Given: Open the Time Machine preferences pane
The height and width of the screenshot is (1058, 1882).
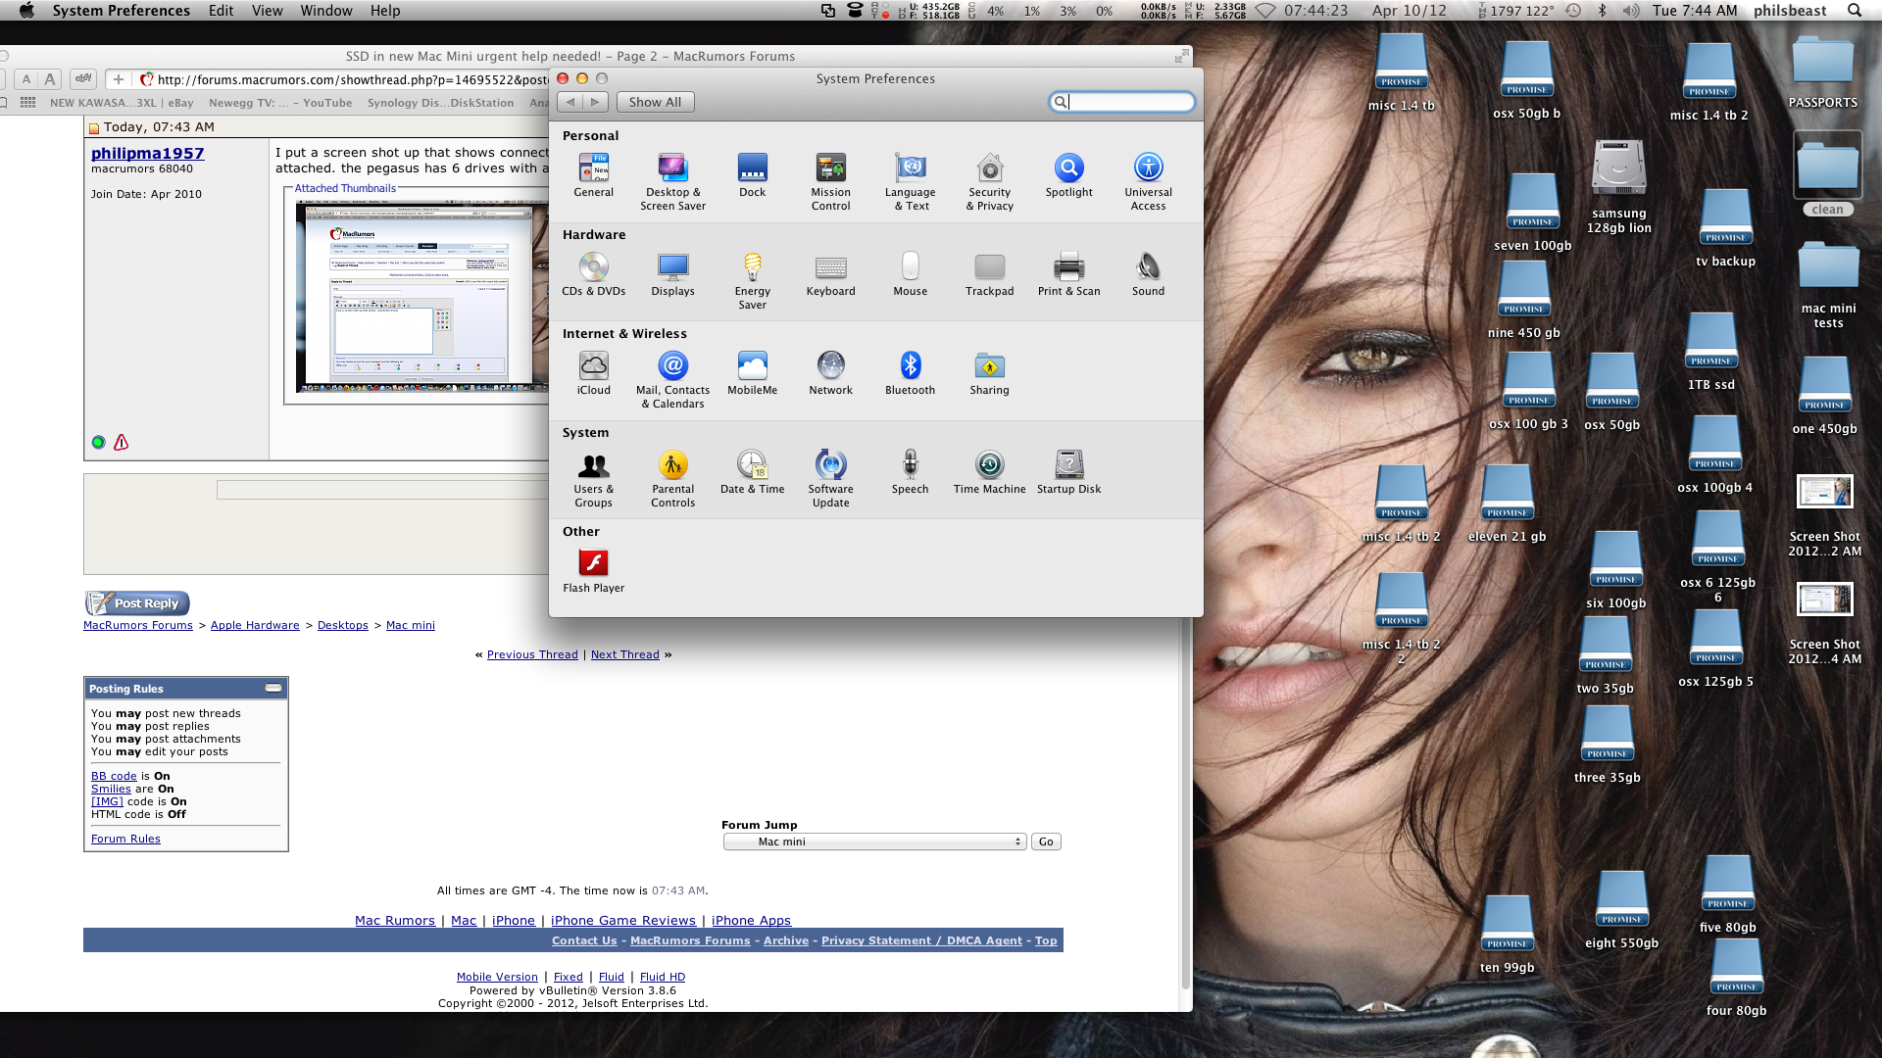Looking at the screenshot, I should click(x=989, y=465).
